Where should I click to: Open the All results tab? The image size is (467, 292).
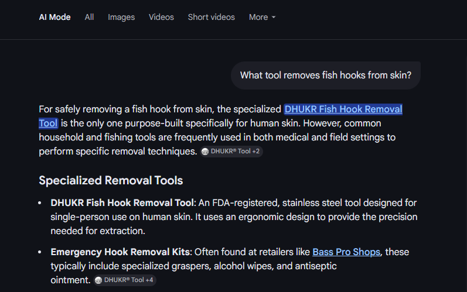(x=89, y=17)
